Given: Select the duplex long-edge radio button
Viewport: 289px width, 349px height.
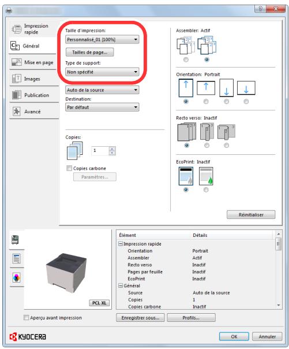Looking at the screenshot, I should coord(207,146).
